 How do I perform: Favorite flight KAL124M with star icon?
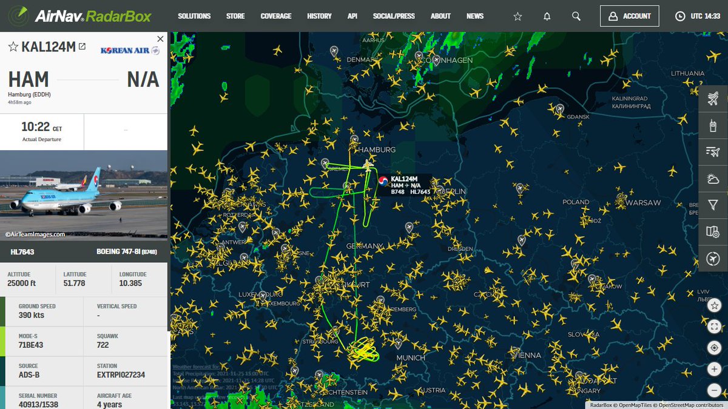[x=13, y=47]
